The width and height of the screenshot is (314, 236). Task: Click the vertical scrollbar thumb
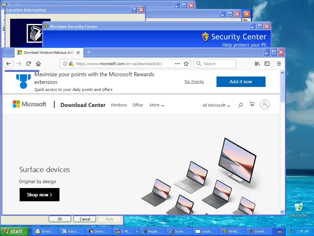[282, 88]
